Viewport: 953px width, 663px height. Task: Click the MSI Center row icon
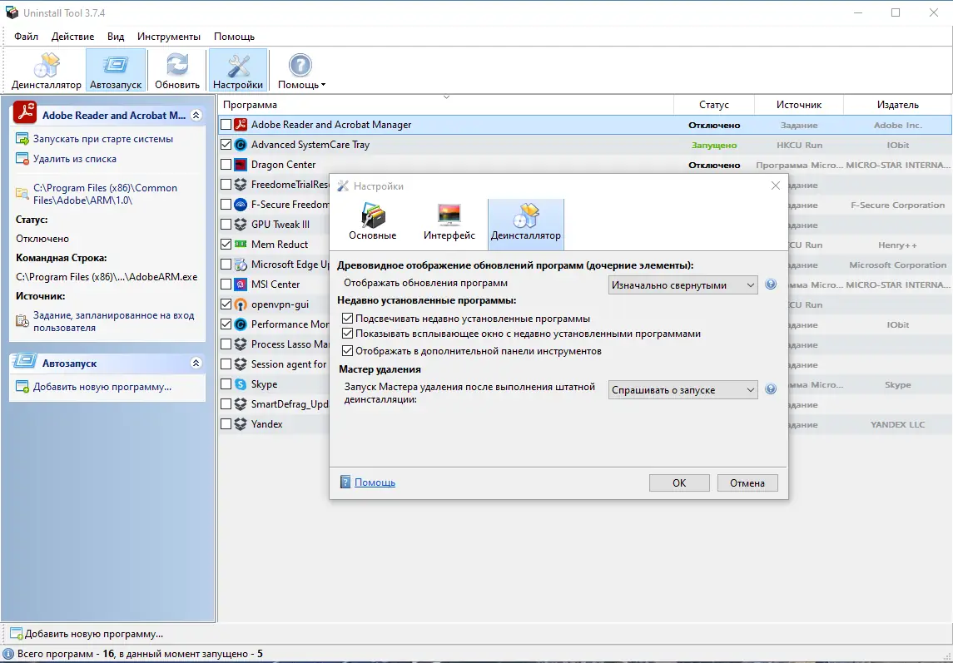pyautogui.click(x=241, y=284)
